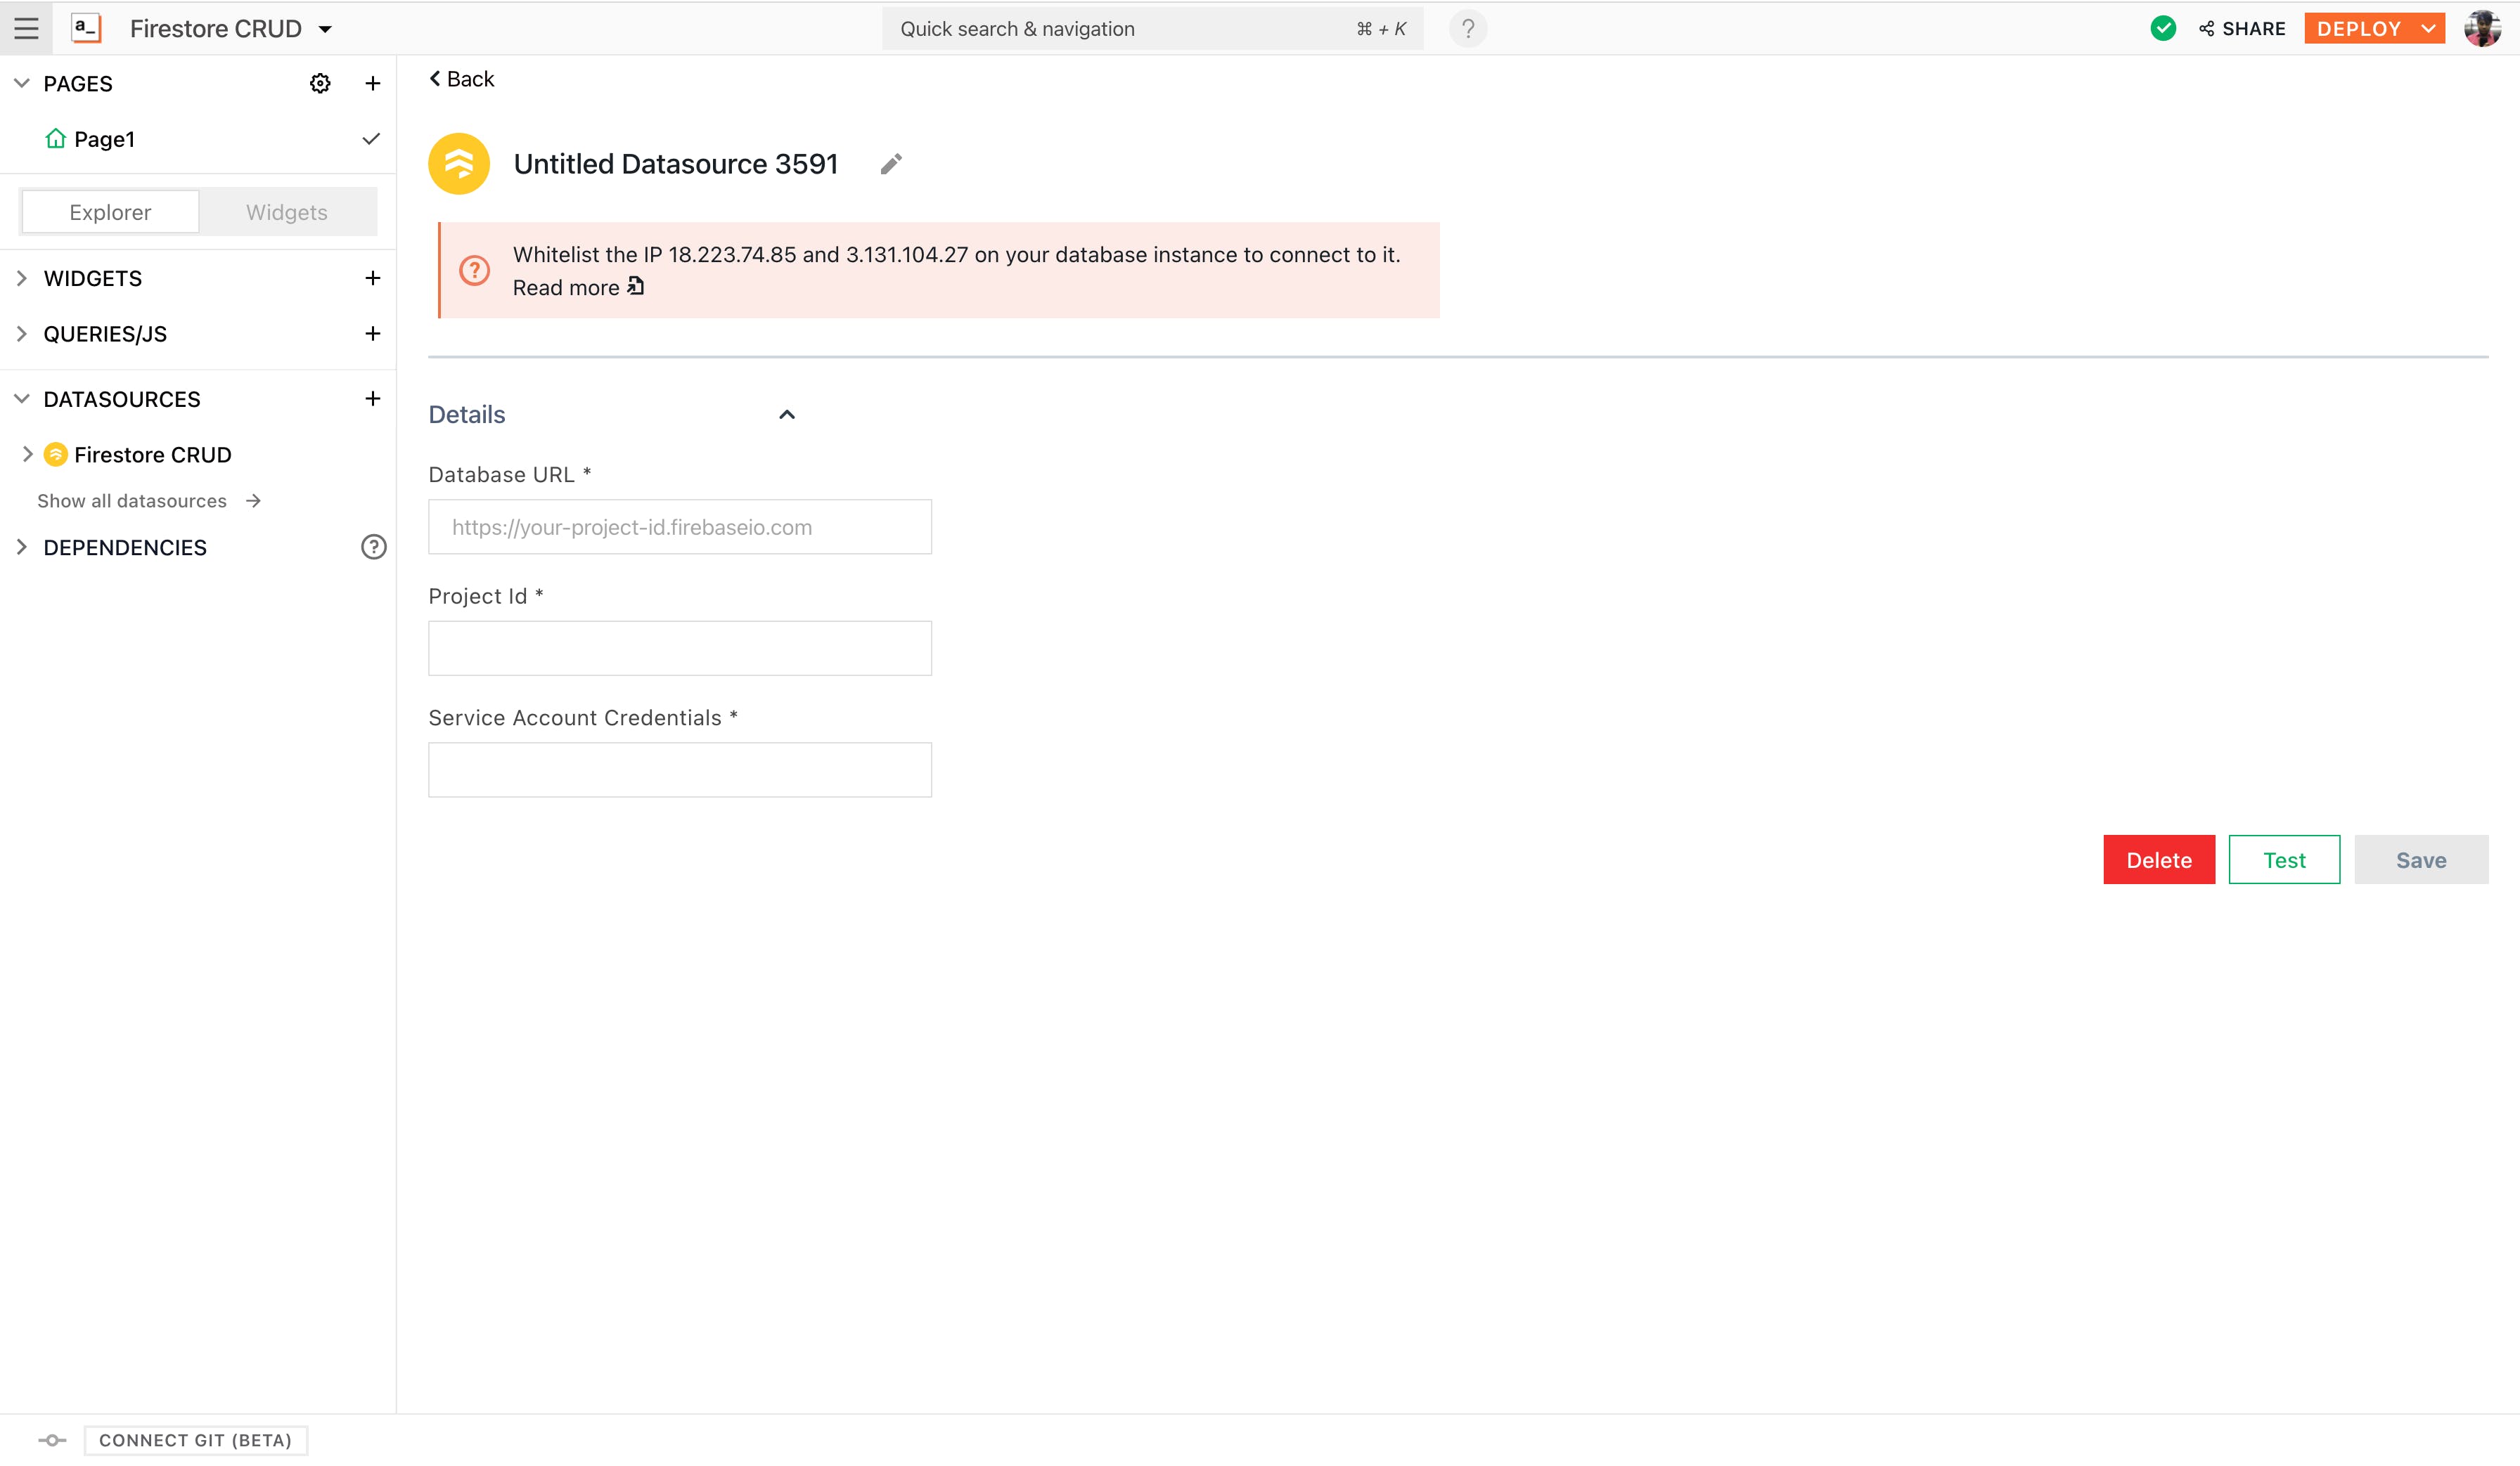Open the Firestore CRUD app name dropdown
This screenshot has width=2520, height=1466.
tap(325, 29)
